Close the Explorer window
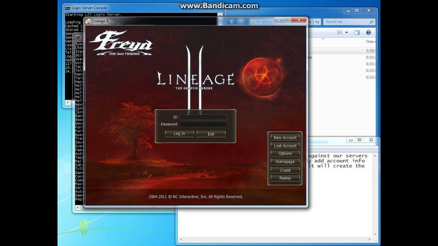 368,11
